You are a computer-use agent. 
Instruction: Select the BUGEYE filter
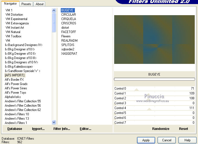[x=68, y=10]
